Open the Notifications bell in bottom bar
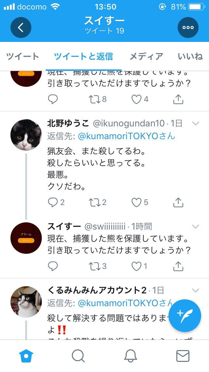 pos(131,356)
